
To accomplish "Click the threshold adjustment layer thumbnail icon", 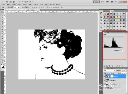I will click(x=107, y=76).
